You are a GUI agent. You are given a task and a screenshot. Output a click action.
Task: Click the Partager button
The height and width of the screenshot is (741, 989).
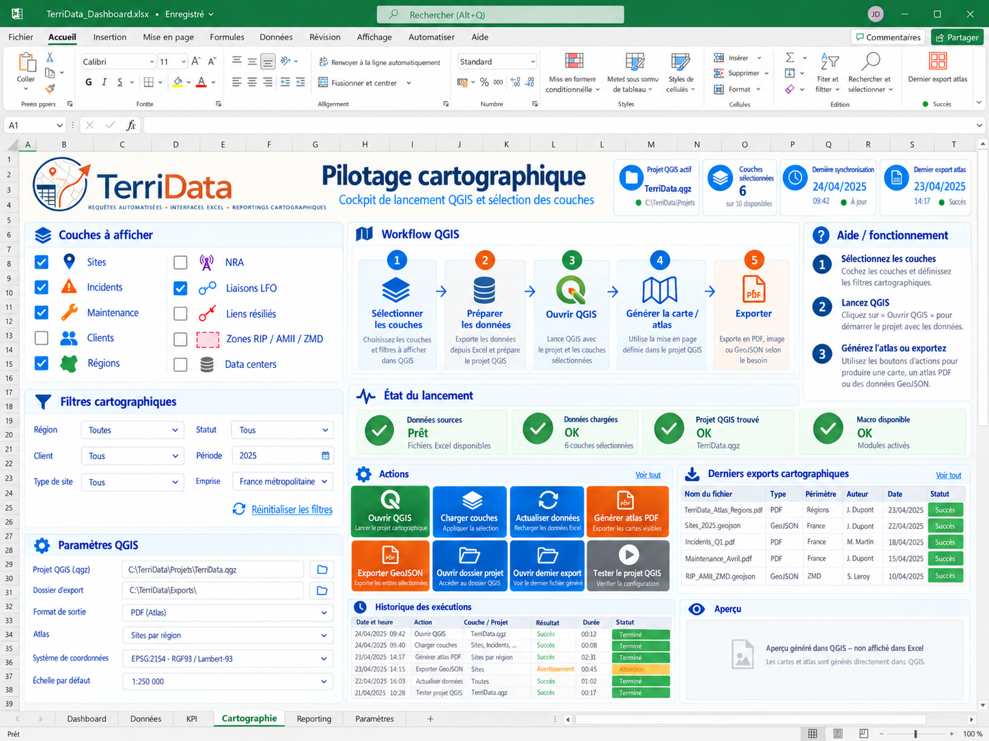pos(957,38)
